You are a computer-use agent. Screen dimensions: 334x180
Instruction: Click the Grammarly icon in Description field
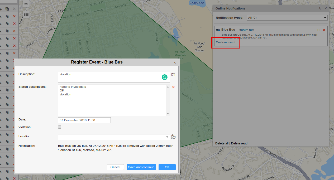[x=165, y=77]
